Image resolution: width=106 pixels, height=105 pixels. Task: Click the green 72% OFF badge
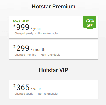pos(90,23)
